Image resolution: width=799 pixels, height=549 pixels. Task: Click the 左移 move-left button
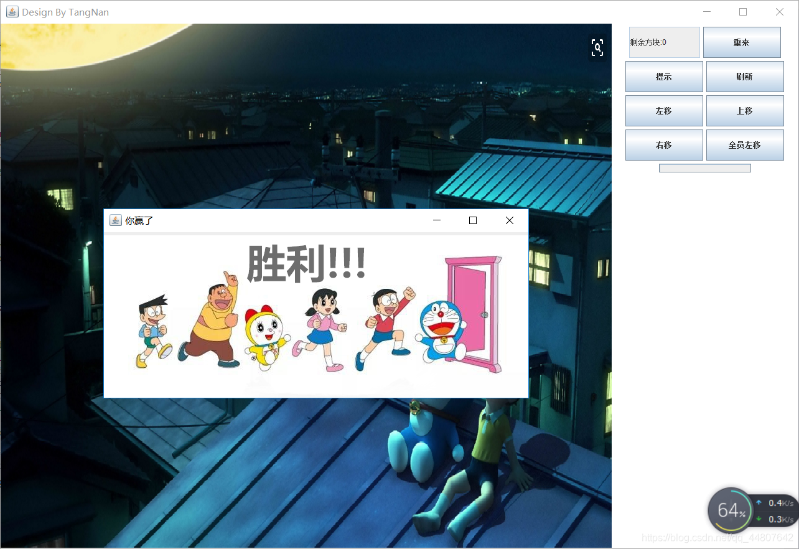click(x=664, y=111)
